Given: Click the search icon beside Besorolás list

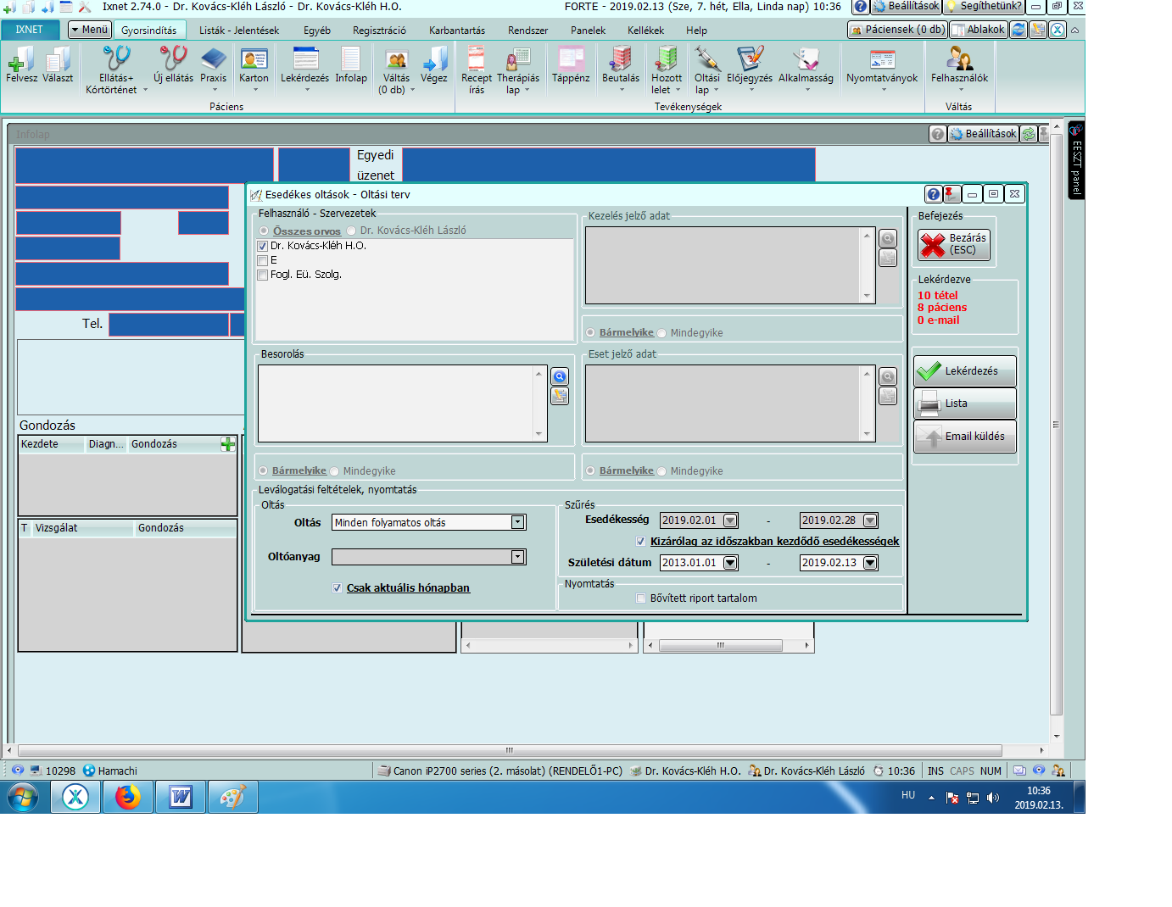Looking at the screenshot, I should click(560, 376).
